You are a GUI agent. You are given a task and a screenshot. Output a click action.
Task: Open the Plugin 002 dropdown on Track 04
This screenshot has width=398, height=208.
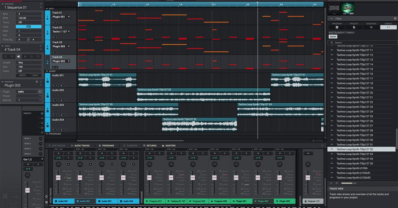tap(61, 61)
